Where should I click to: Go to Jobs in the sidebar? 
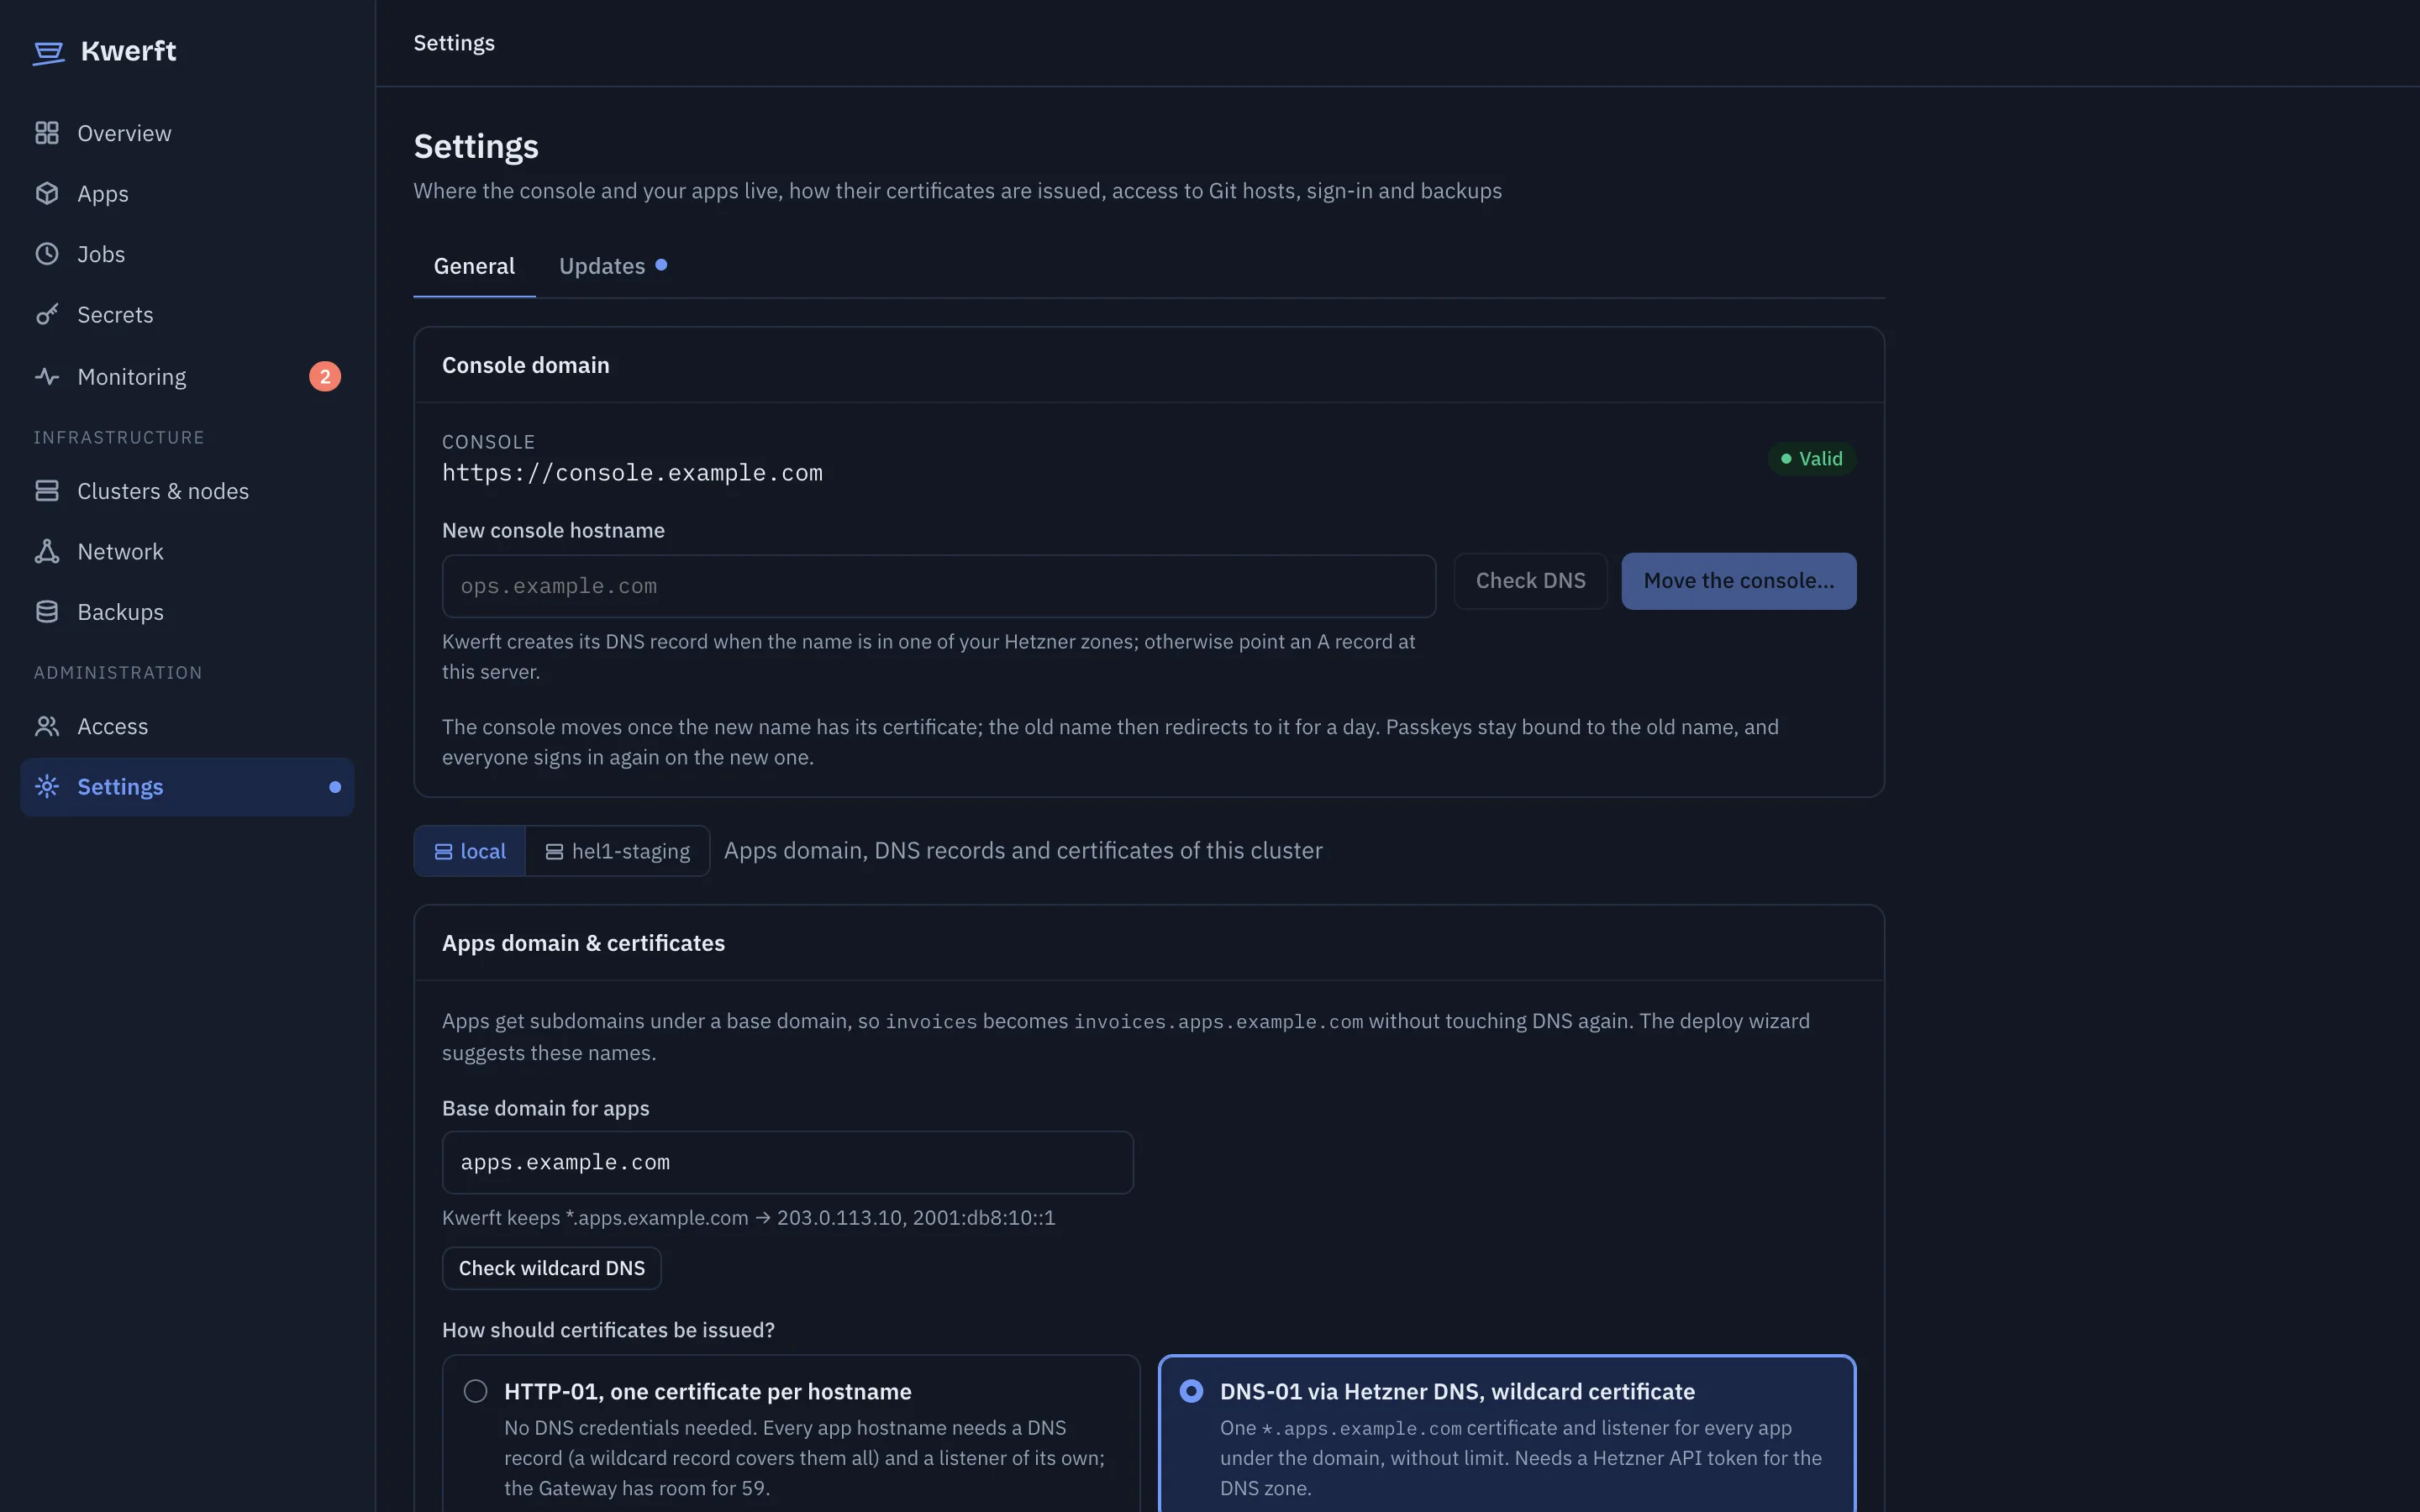pyautogui.click(x=187, y=254)
